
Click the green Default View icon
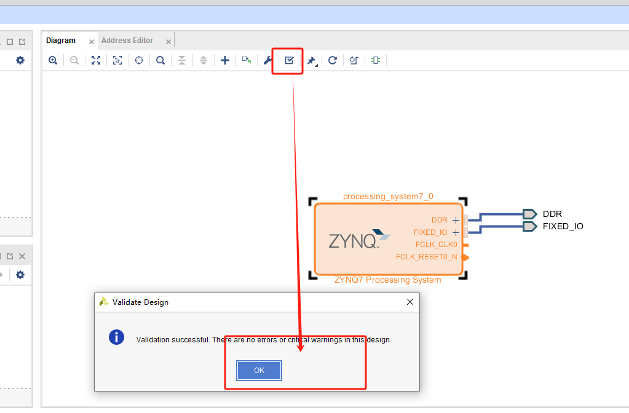[376, 60]
